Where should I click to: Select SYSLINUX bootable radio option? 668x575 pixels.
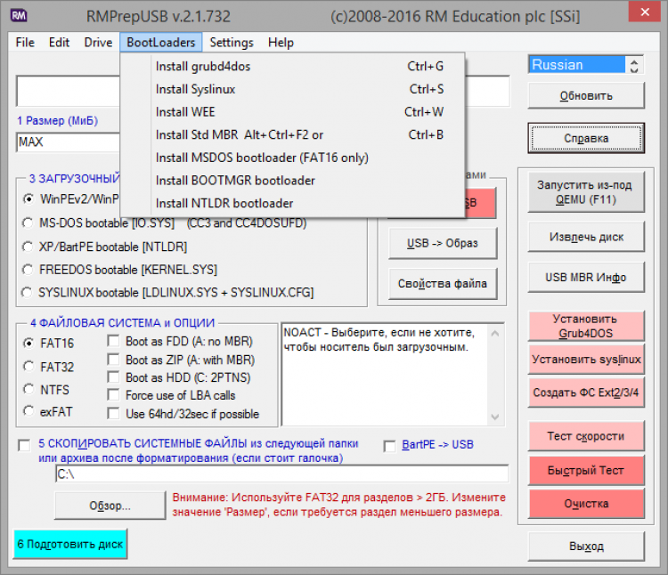pyautogui.click(x=28, y=293)
